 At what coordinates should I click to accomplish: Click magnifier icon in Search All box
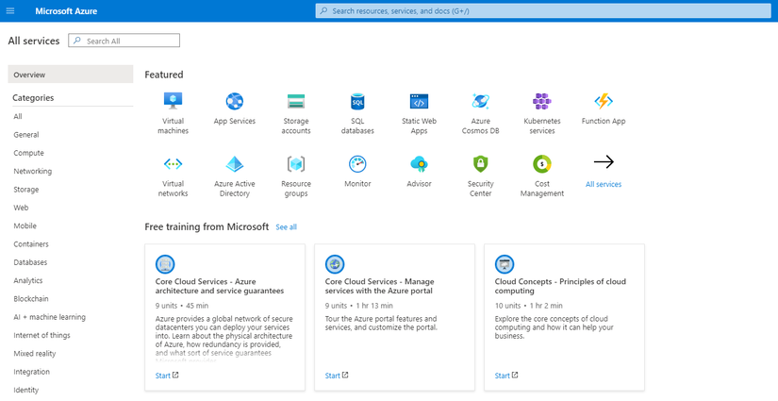(x=77, y=41)
